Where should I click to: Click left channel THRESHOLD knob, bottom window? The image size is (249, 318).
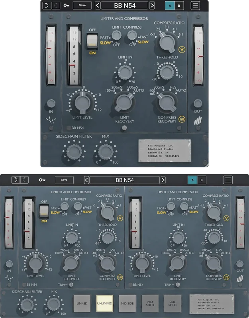point(108,237)
